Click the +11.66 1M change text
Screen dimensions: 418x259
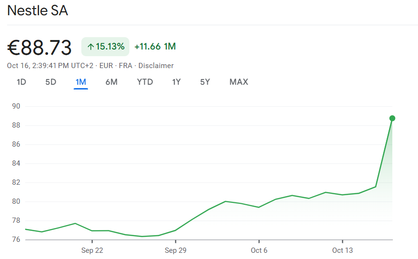155,47
